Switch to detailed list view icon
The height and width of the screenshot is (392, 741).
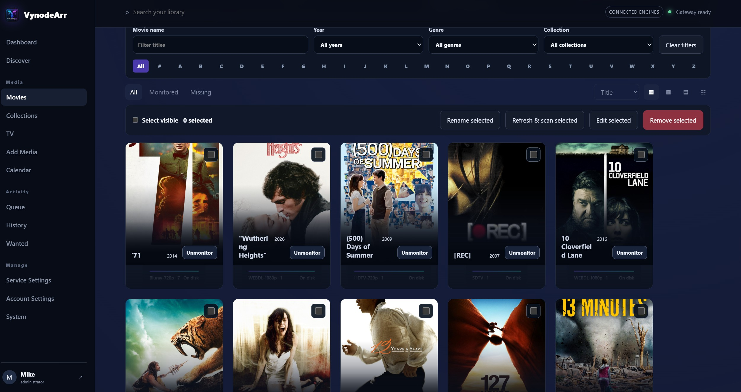(x=703, y=92)
